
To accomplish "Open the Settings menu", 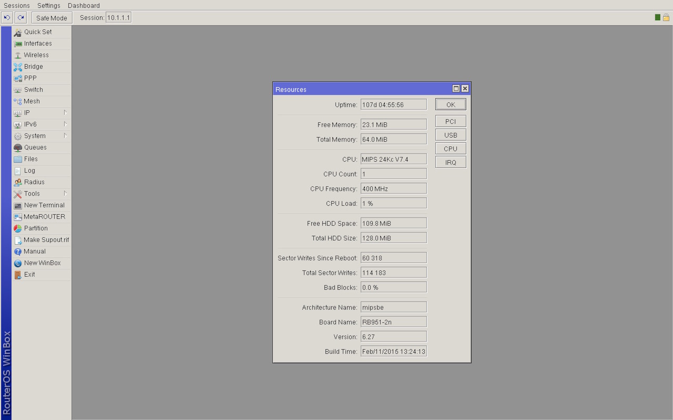I will [49, 5].
